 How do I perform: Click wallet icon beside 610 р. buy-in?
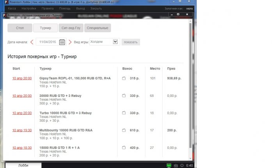pyautogui.click(x=124, y=130)
